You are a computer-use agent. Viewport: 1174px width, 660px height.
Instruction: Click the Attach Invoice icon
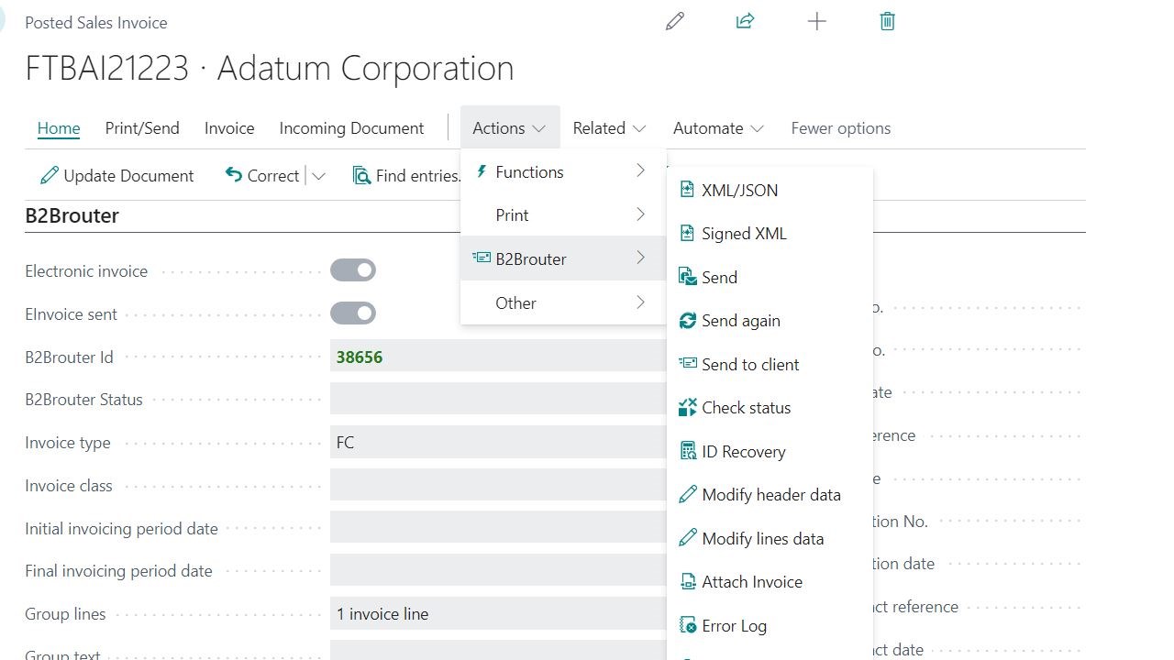687,581
